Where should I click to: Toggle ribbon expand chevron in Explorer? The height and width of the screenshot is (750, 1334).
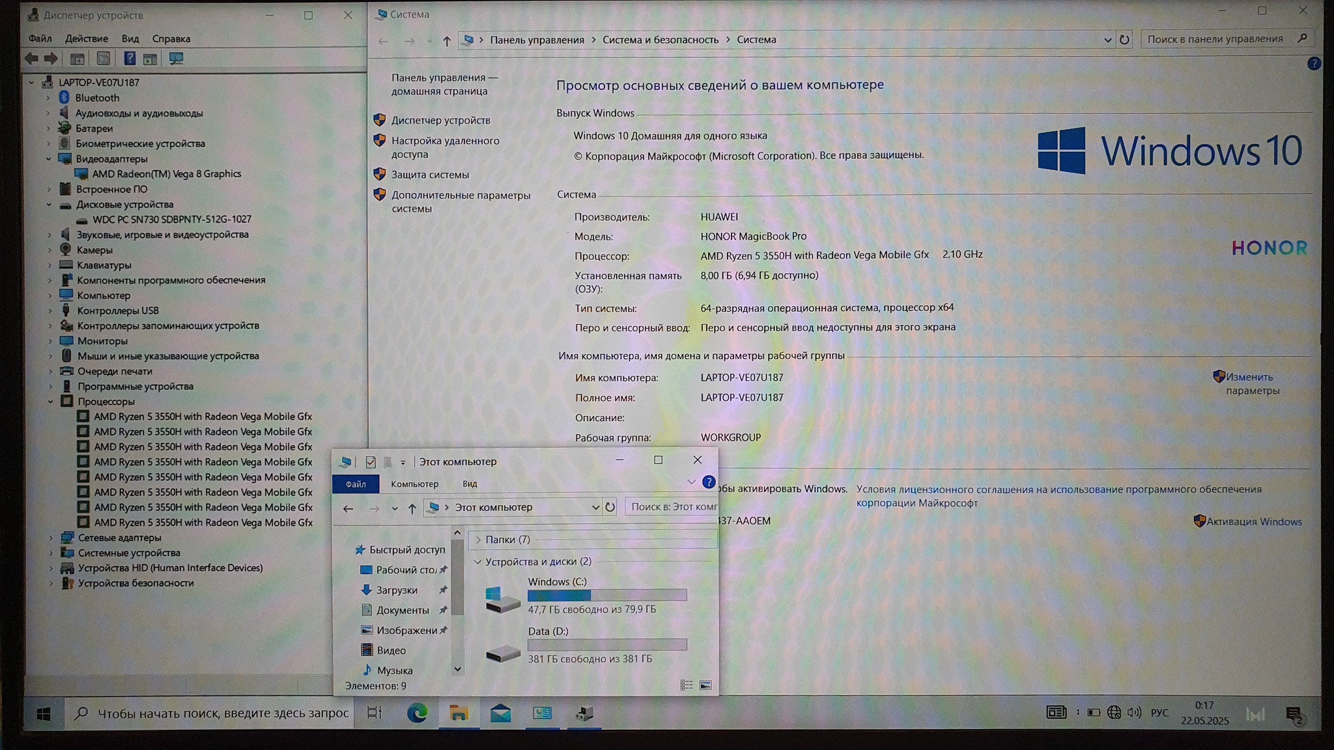point(691,482)
